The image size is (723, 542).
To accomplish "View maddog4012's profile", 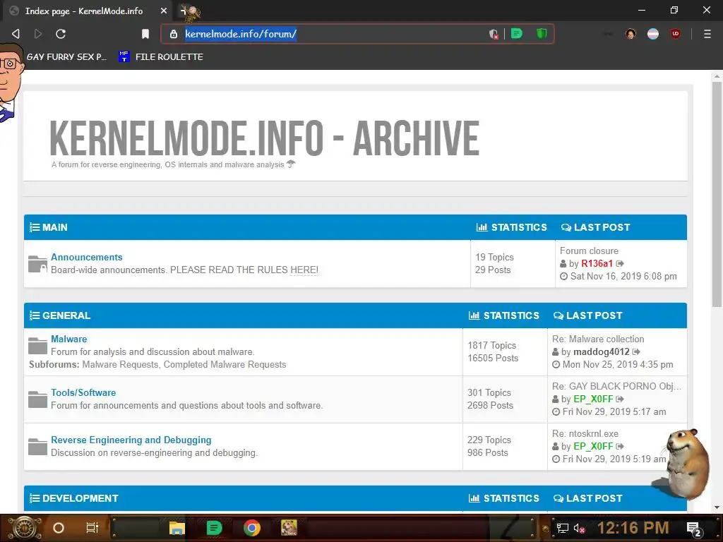I will click(602, 351).
